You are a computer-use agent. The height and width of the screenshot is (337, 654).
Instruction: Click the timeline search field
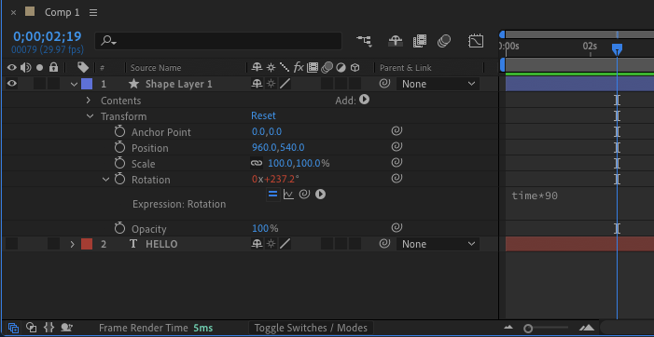click(218, 41)
